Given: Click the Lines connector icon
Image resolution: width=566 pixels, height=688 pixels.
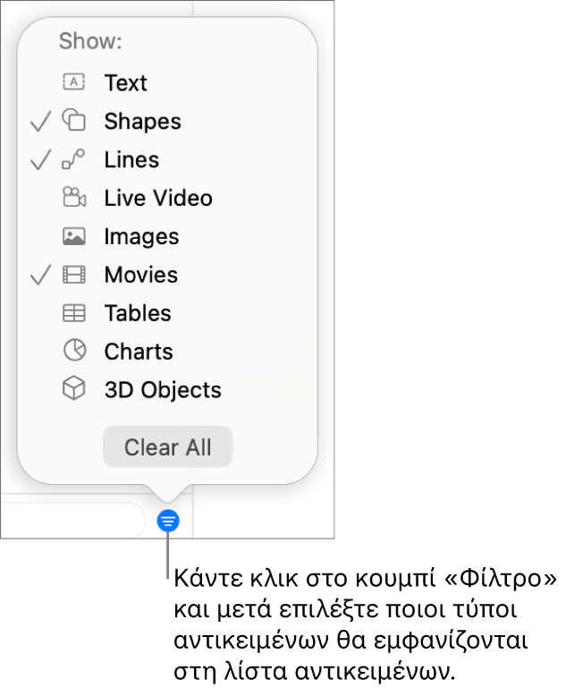Looking at the screenshot, I should coord(73,159).
